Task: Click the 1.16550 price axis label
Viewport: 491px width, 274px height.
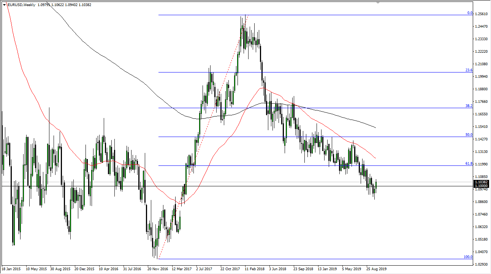Action: pos(481,114)
